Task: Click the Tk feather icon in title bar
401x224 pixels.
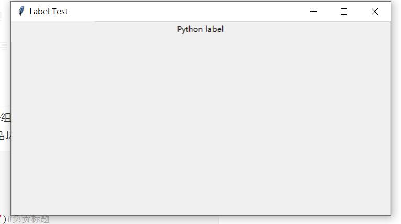Action: [21, 11]
